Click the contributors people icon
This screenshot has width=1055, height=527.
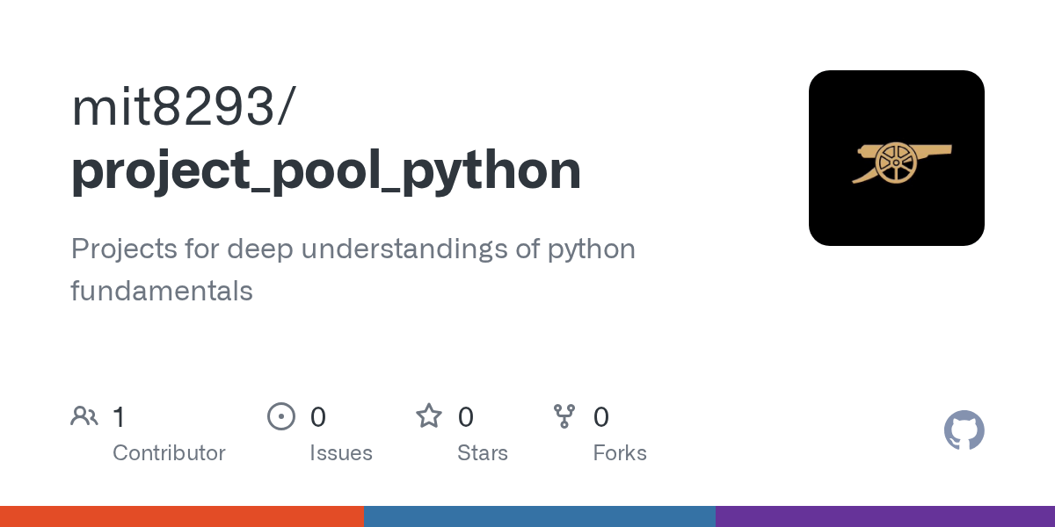[84, 415]
